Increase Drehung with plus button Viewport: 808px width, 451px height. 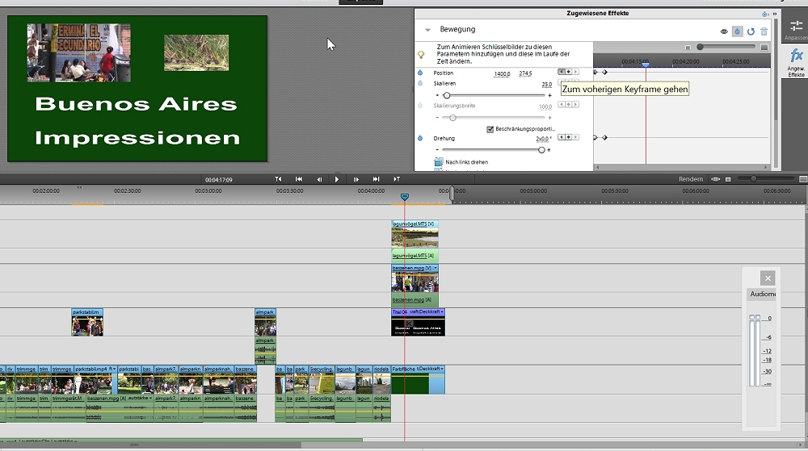[x=549, y=150]
